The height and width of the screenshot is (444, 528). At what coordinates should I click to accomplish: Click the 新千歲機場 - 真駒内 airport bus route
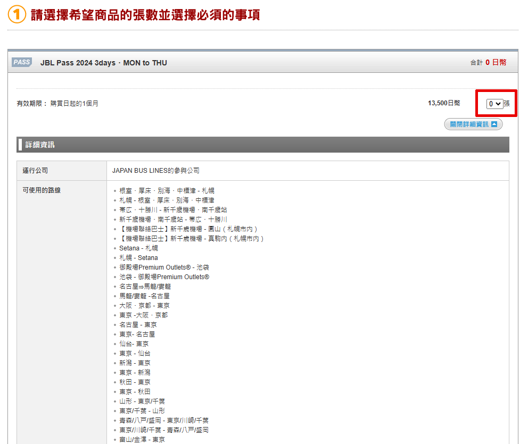191,238
